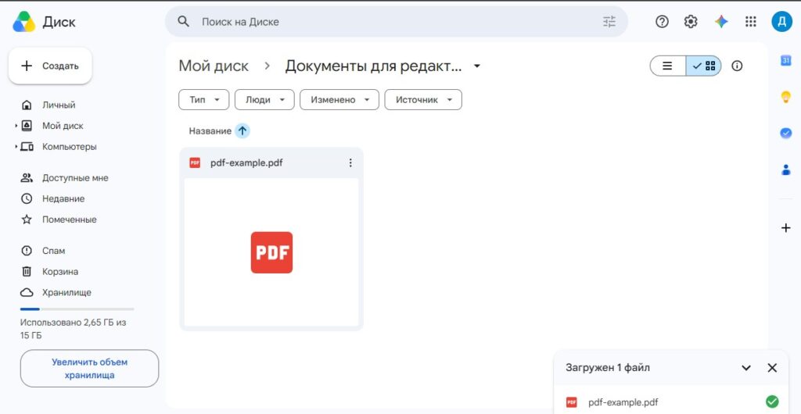801x414 pixels.
Task: Open Google Calendar side panel icon
Action: tap(785, 60)
